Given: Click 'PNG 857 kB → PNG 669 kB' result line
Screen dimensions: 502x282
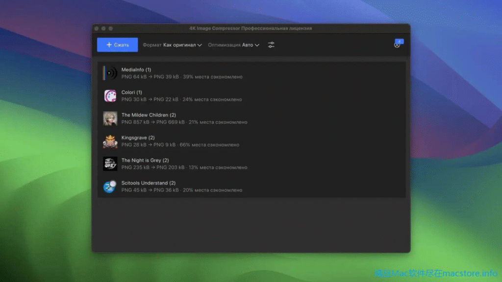Looking at the screenshot, I should [153, 122].
